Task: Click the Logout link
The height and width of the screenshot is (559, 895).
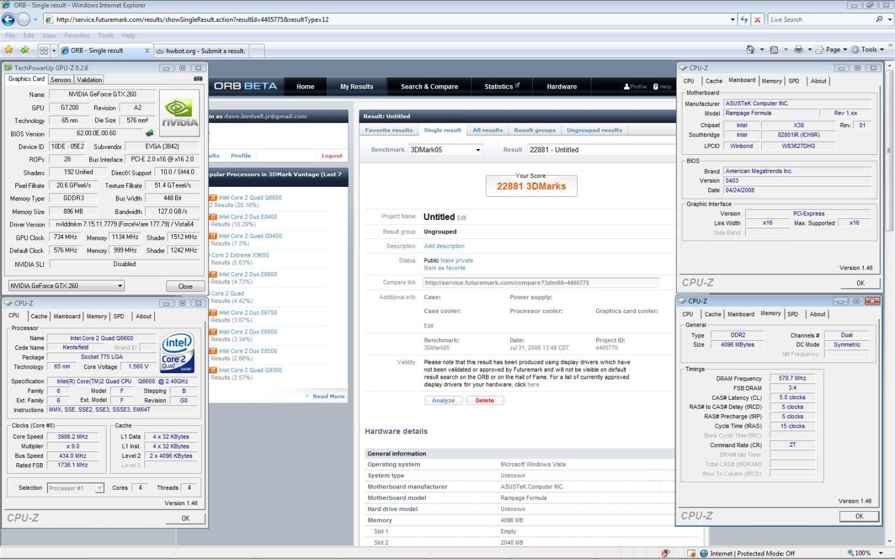Action: (x=332, y=156)
